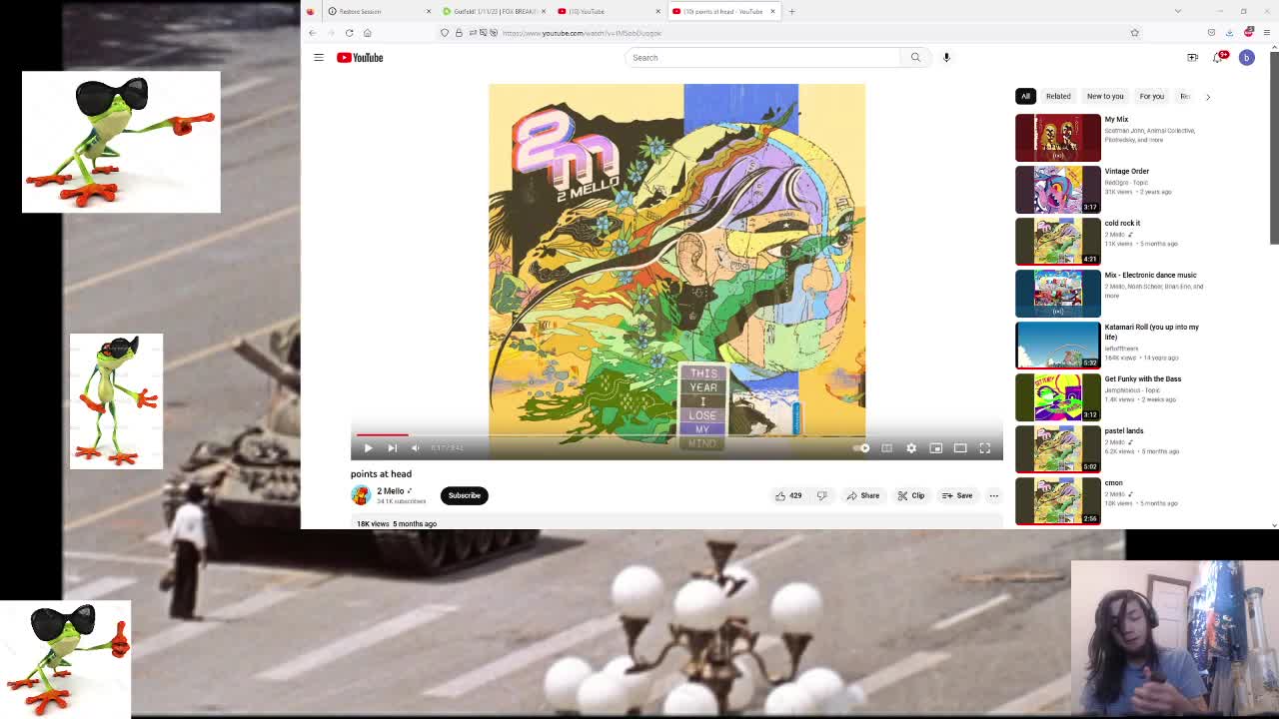Image resolution: width=1279 pixels, height=719 pixels.
Task: Open the 2 Mello channel name link
Action: tap(390, 491)
